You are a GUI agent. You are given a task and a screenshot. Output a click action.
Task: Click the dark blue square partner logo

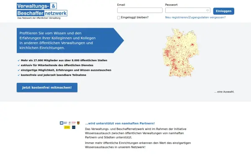click(x=74, y=127)
